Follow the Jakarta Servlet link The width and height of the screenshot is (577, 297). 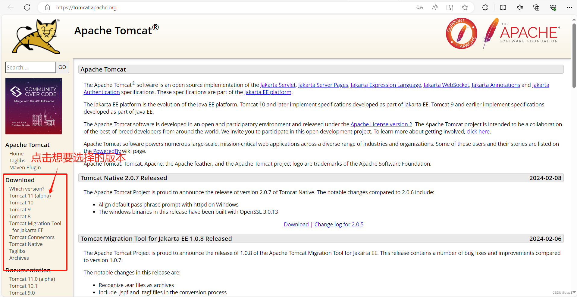[x=278, y=85]
